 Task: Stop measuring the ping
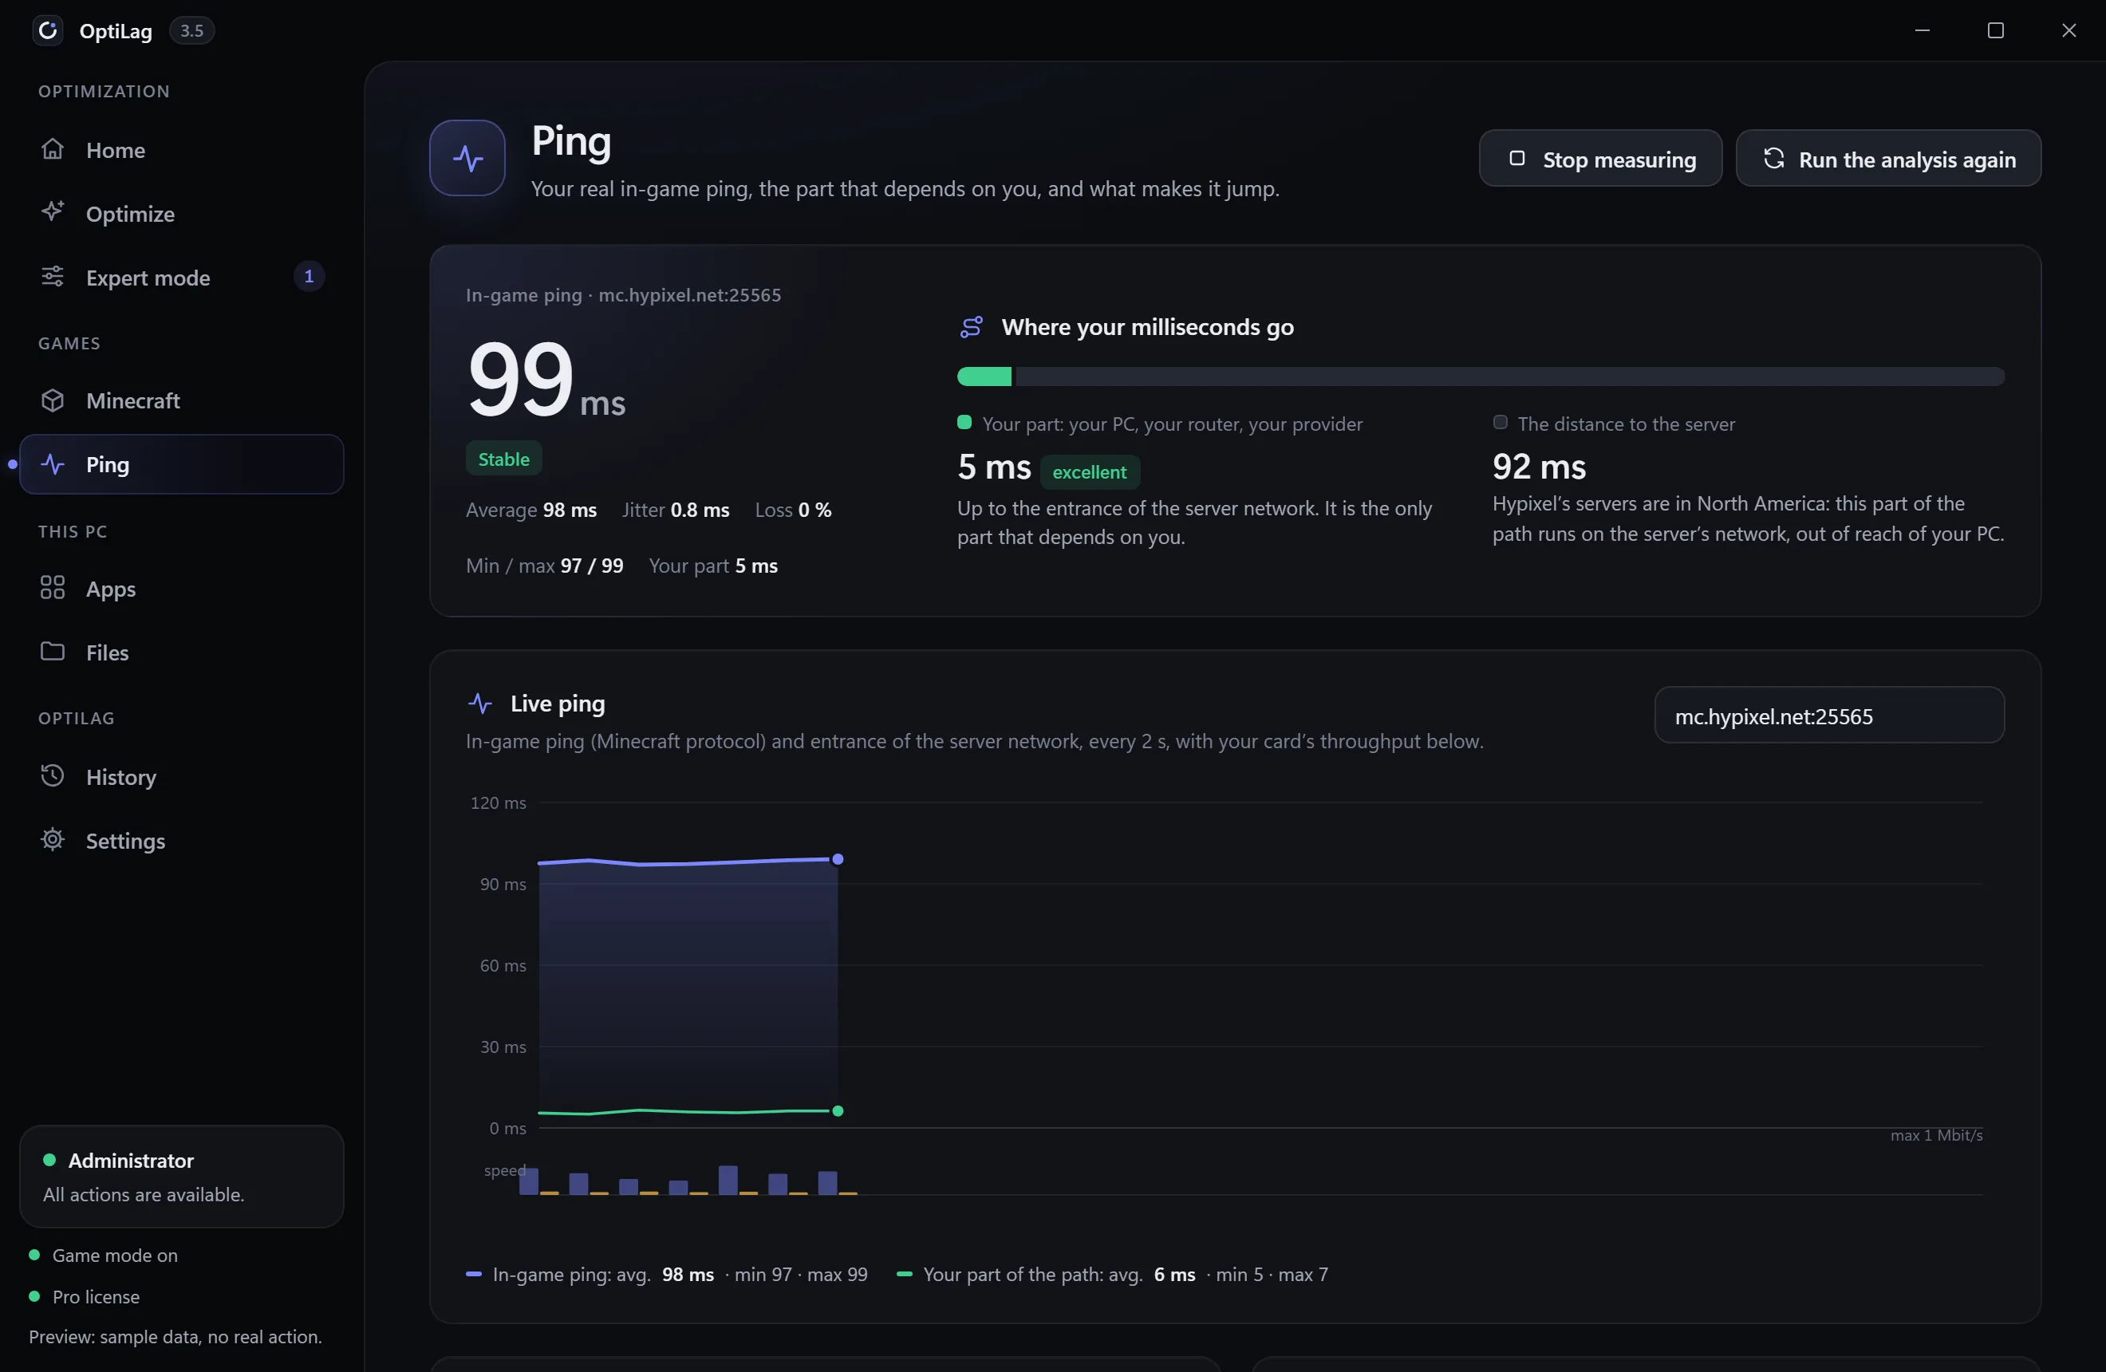coord(1600,159)
